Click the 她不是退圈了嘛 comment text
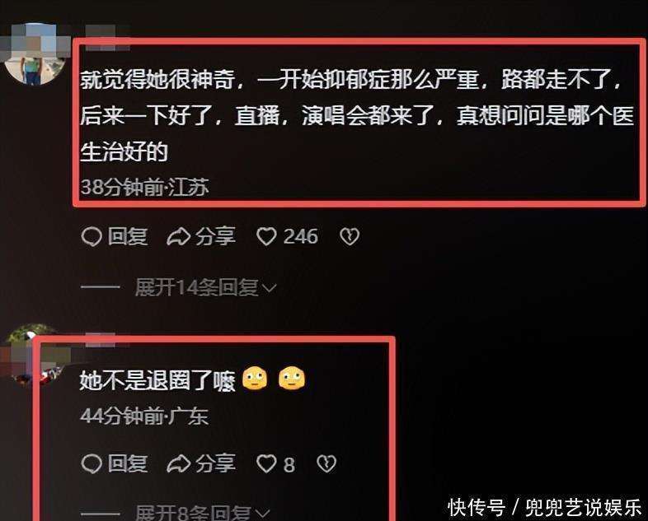 (157, 380)
